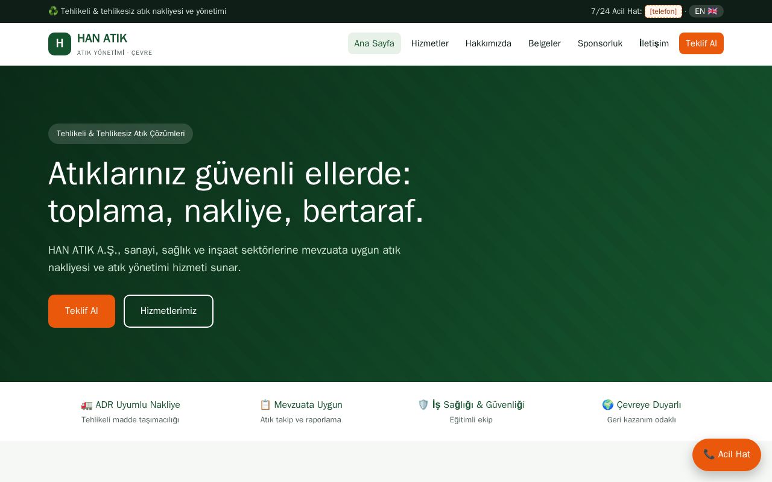Click the Tehlikeli & Tehlikesiz Atık Çözümleri badge

121,134
